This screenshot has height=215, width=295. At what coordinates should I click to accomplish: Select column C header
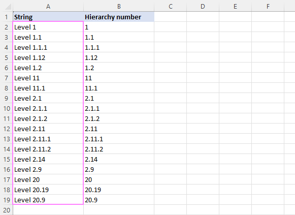click(x=170, y=7)
